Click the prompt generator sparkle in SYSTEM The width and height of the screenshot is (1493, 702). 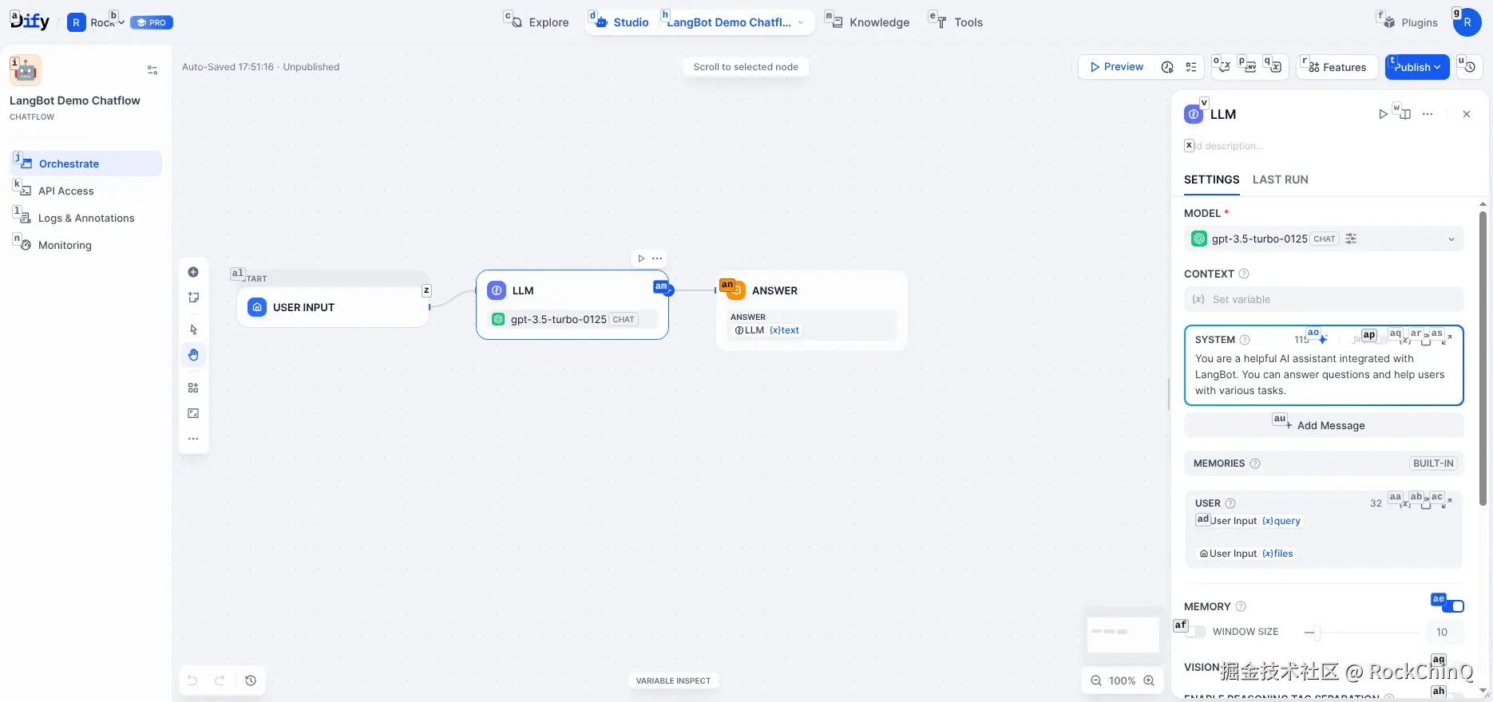1322,339
